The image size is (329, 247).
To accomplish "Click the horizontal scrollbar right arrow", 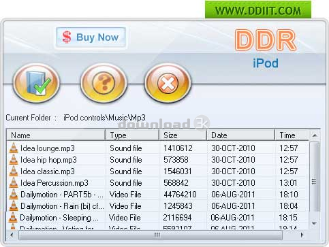I will click(302, 235).
